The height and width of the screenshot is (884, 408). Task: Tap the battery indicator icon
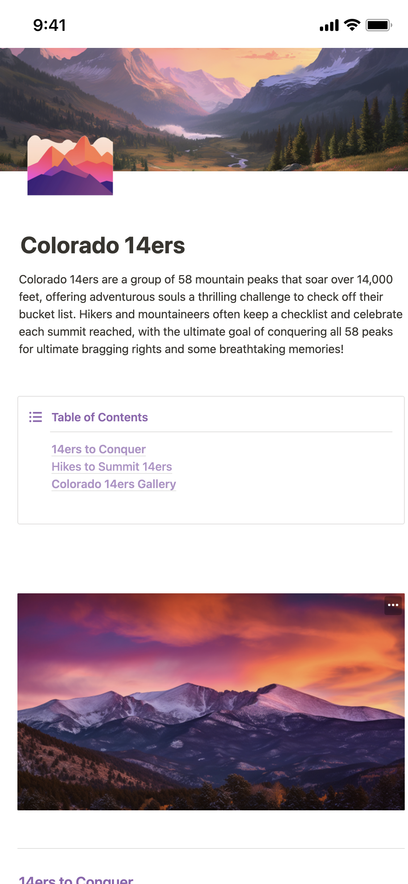click(377, 24)
